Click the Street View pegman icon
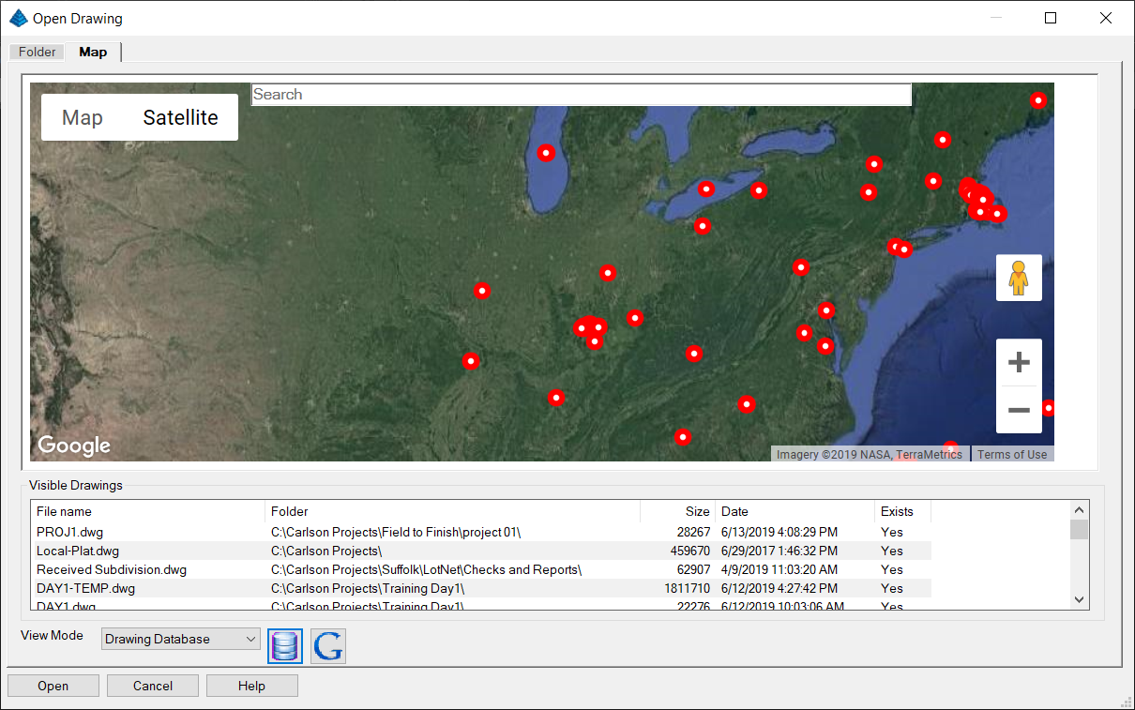The image size is (1135, 710). point(1019,278)
